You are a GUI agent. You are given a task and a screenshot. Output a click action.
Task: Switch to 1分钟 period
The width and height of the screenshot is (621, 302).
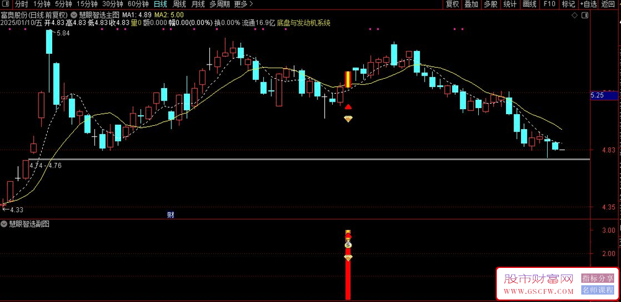point(41,4)
